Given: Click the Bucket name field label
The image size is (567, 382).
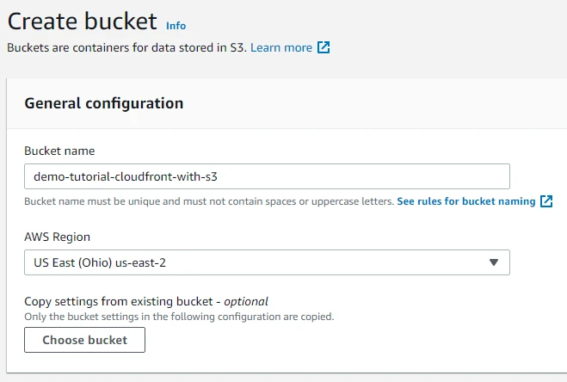Looking at the screenshot, I should (59, 151).
